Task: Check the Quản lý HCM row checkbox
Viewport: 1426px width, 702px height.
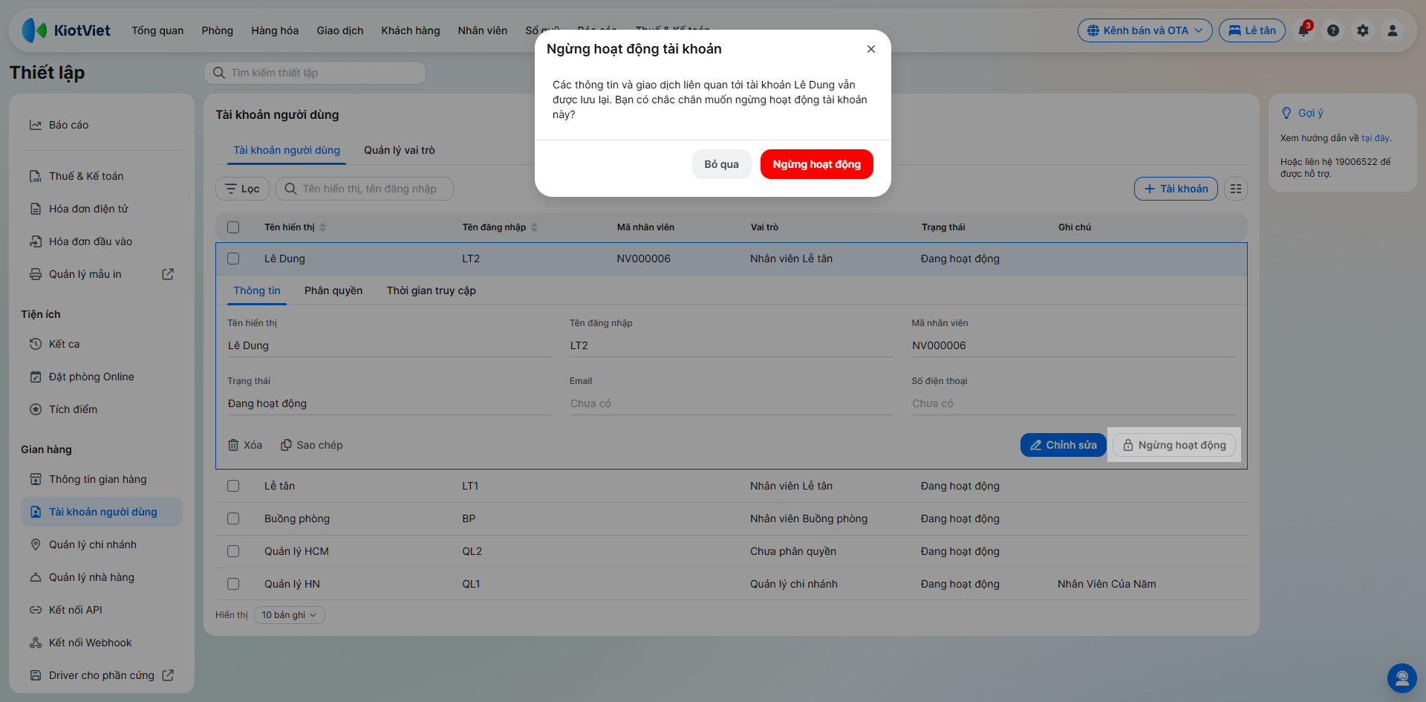Action: click(x=233, y=551)
